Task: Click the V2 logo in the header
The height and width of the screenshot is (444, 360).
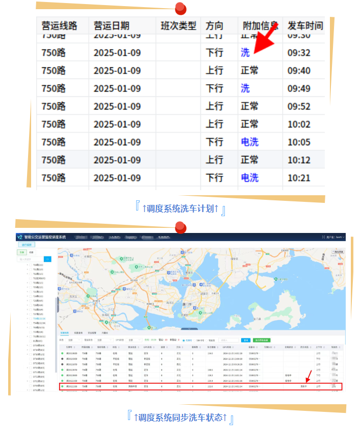Action: pos(19,237)
